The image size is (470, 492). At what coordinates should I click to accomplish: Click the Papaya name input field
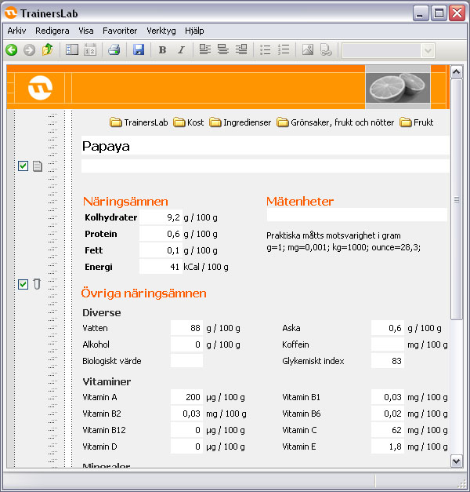pyautogui.click(x=265, y=146)
